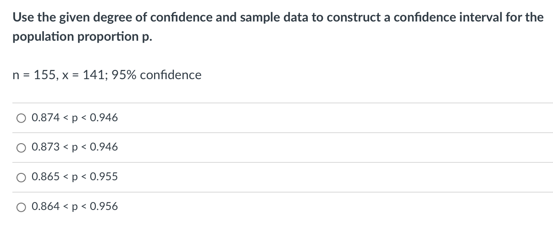
Task: Click the answer text "0.874 < p < 0.946"
Action: coord(75,118)
